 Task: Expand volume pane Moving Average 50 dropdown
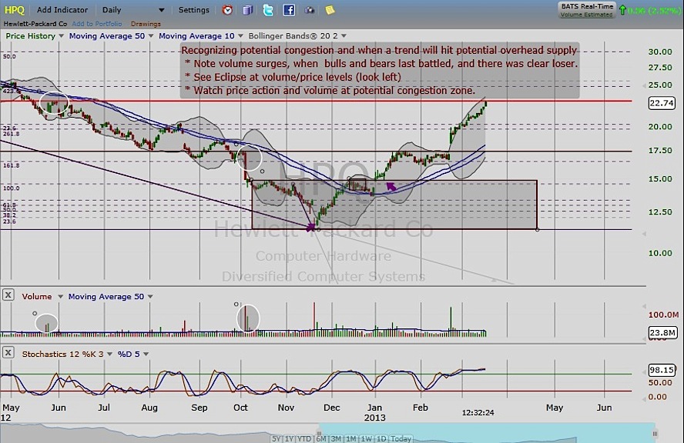click(x=150, y=296)
